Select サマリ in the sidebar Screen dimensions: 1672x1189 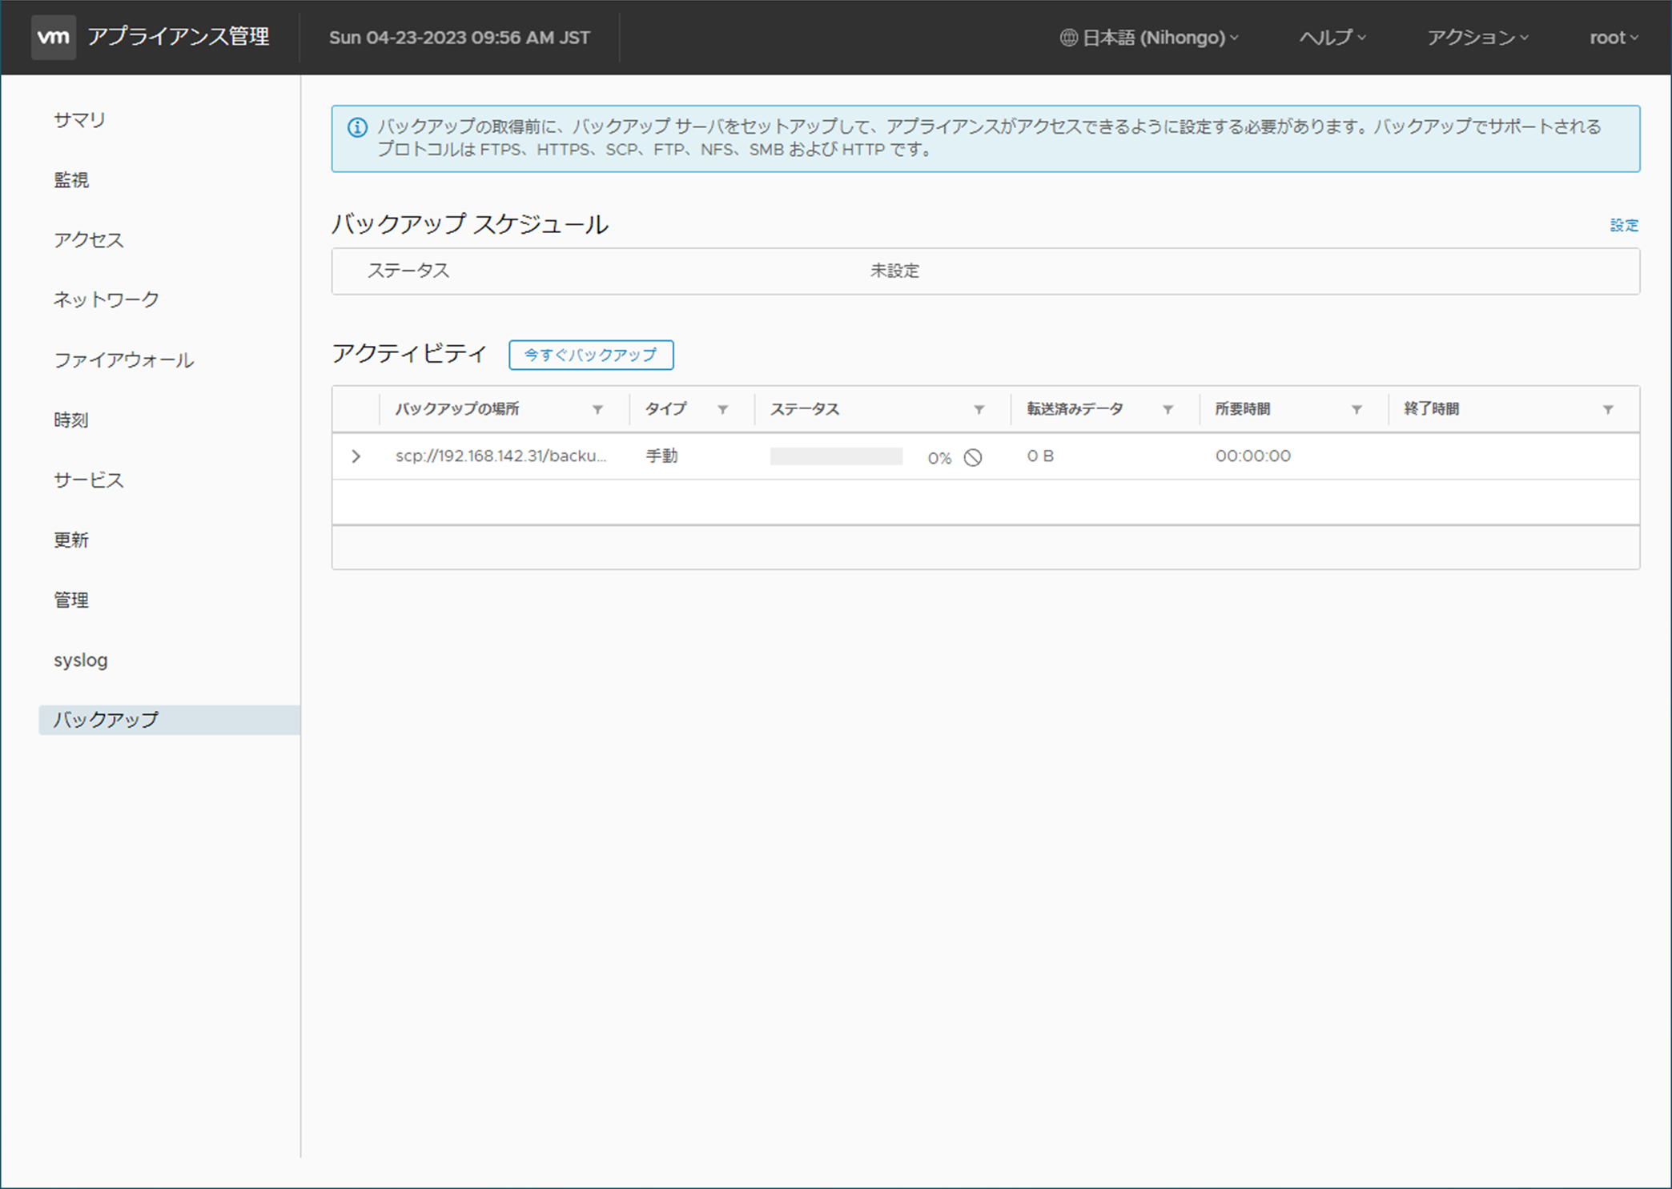[x=79, y=120]
